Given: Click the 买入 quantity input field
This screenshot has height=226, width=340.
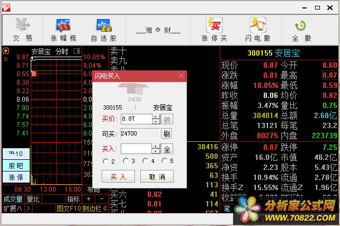Looking at the screenshot, I should coord(136,149).
